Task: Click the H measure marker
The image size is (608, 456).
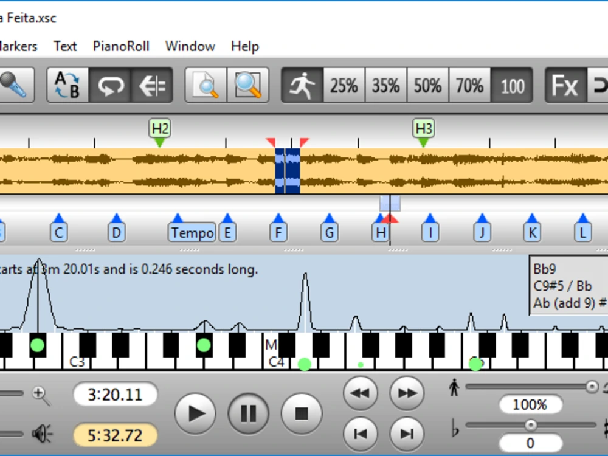Action: click(x=381, y=233)
